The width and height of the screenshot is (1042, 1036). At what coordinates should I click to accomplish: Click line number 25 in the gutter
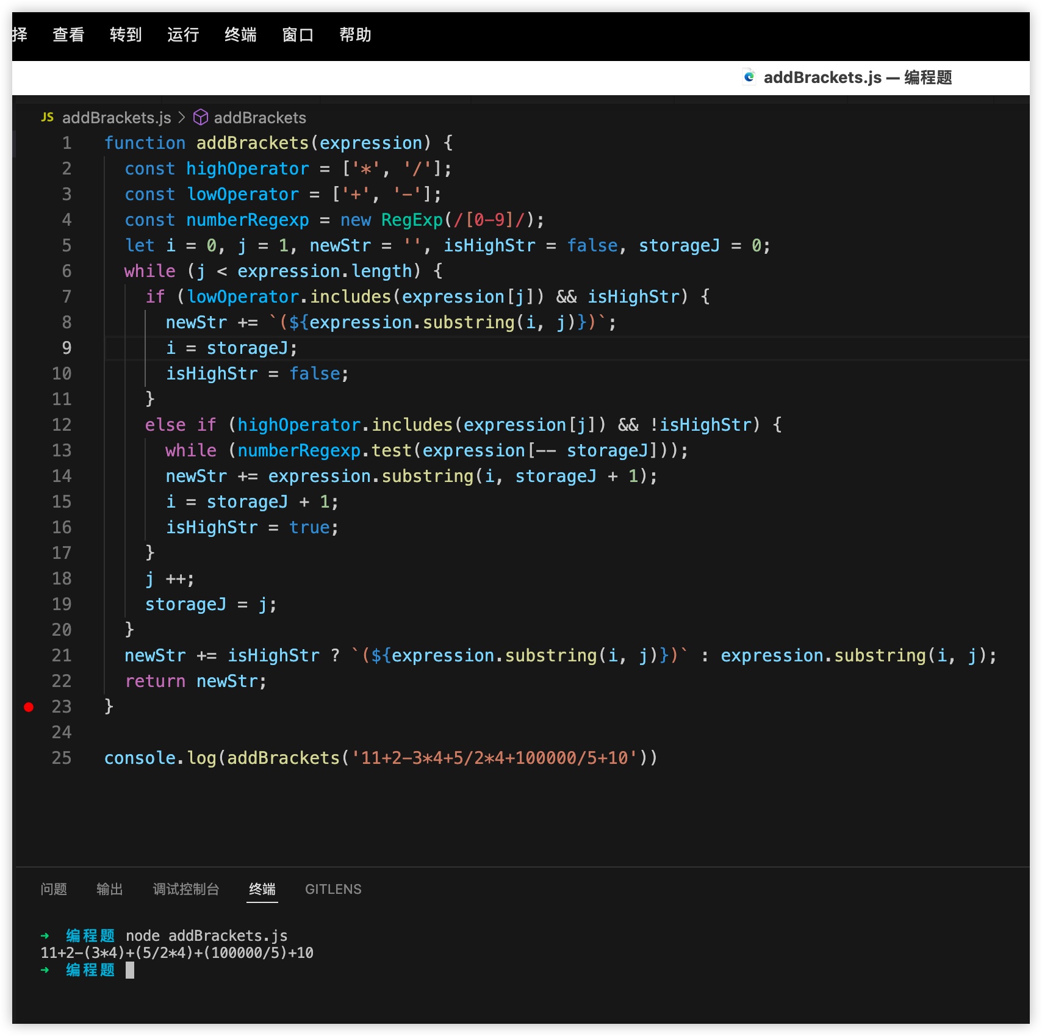click(x=62, y=758)
